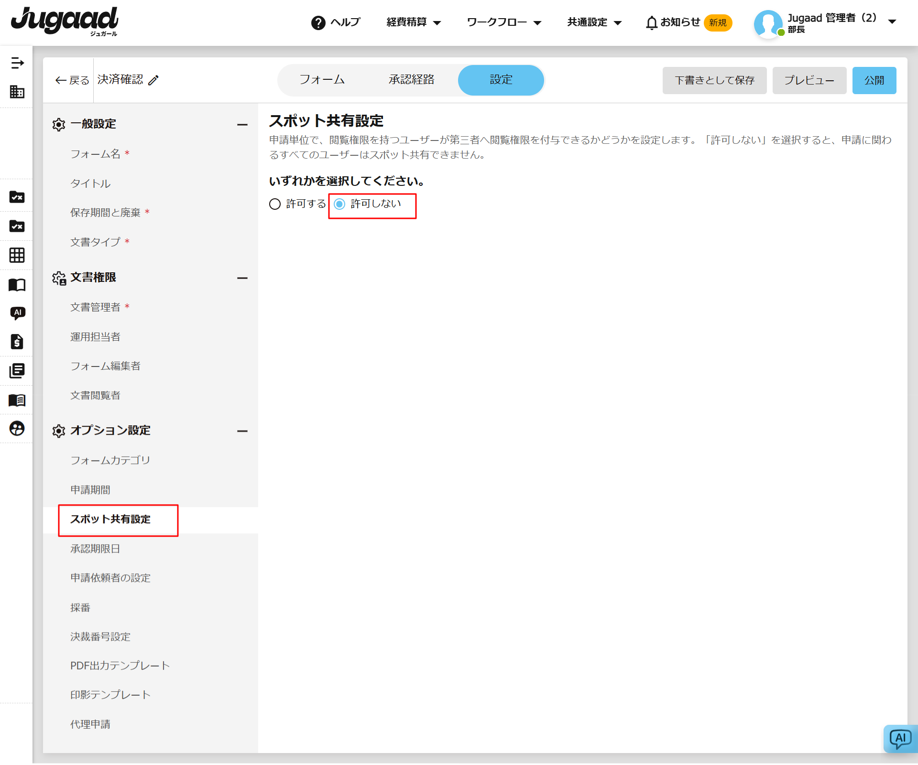Open the help question mark icon

(318, 22)
